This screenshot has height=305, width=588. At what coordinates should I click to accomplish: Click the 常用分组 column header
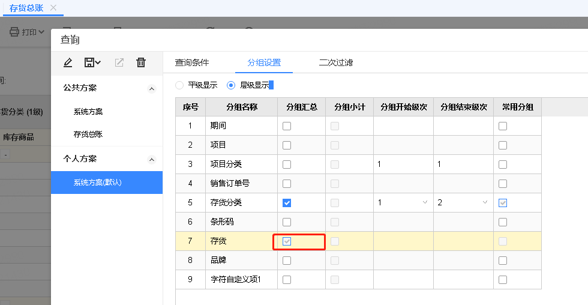click(x=517, y=107)
